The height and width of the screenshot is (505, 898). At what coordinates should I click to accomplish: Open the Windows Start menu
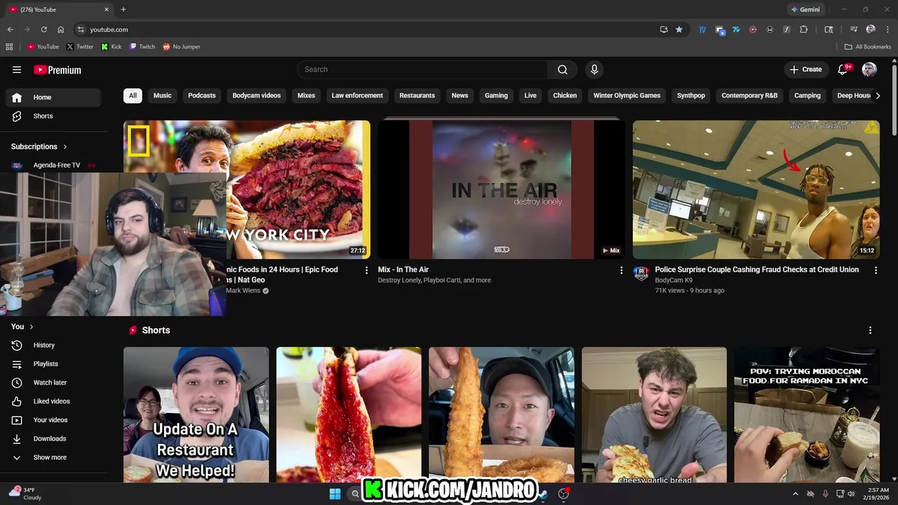click(x=335, y=494)
